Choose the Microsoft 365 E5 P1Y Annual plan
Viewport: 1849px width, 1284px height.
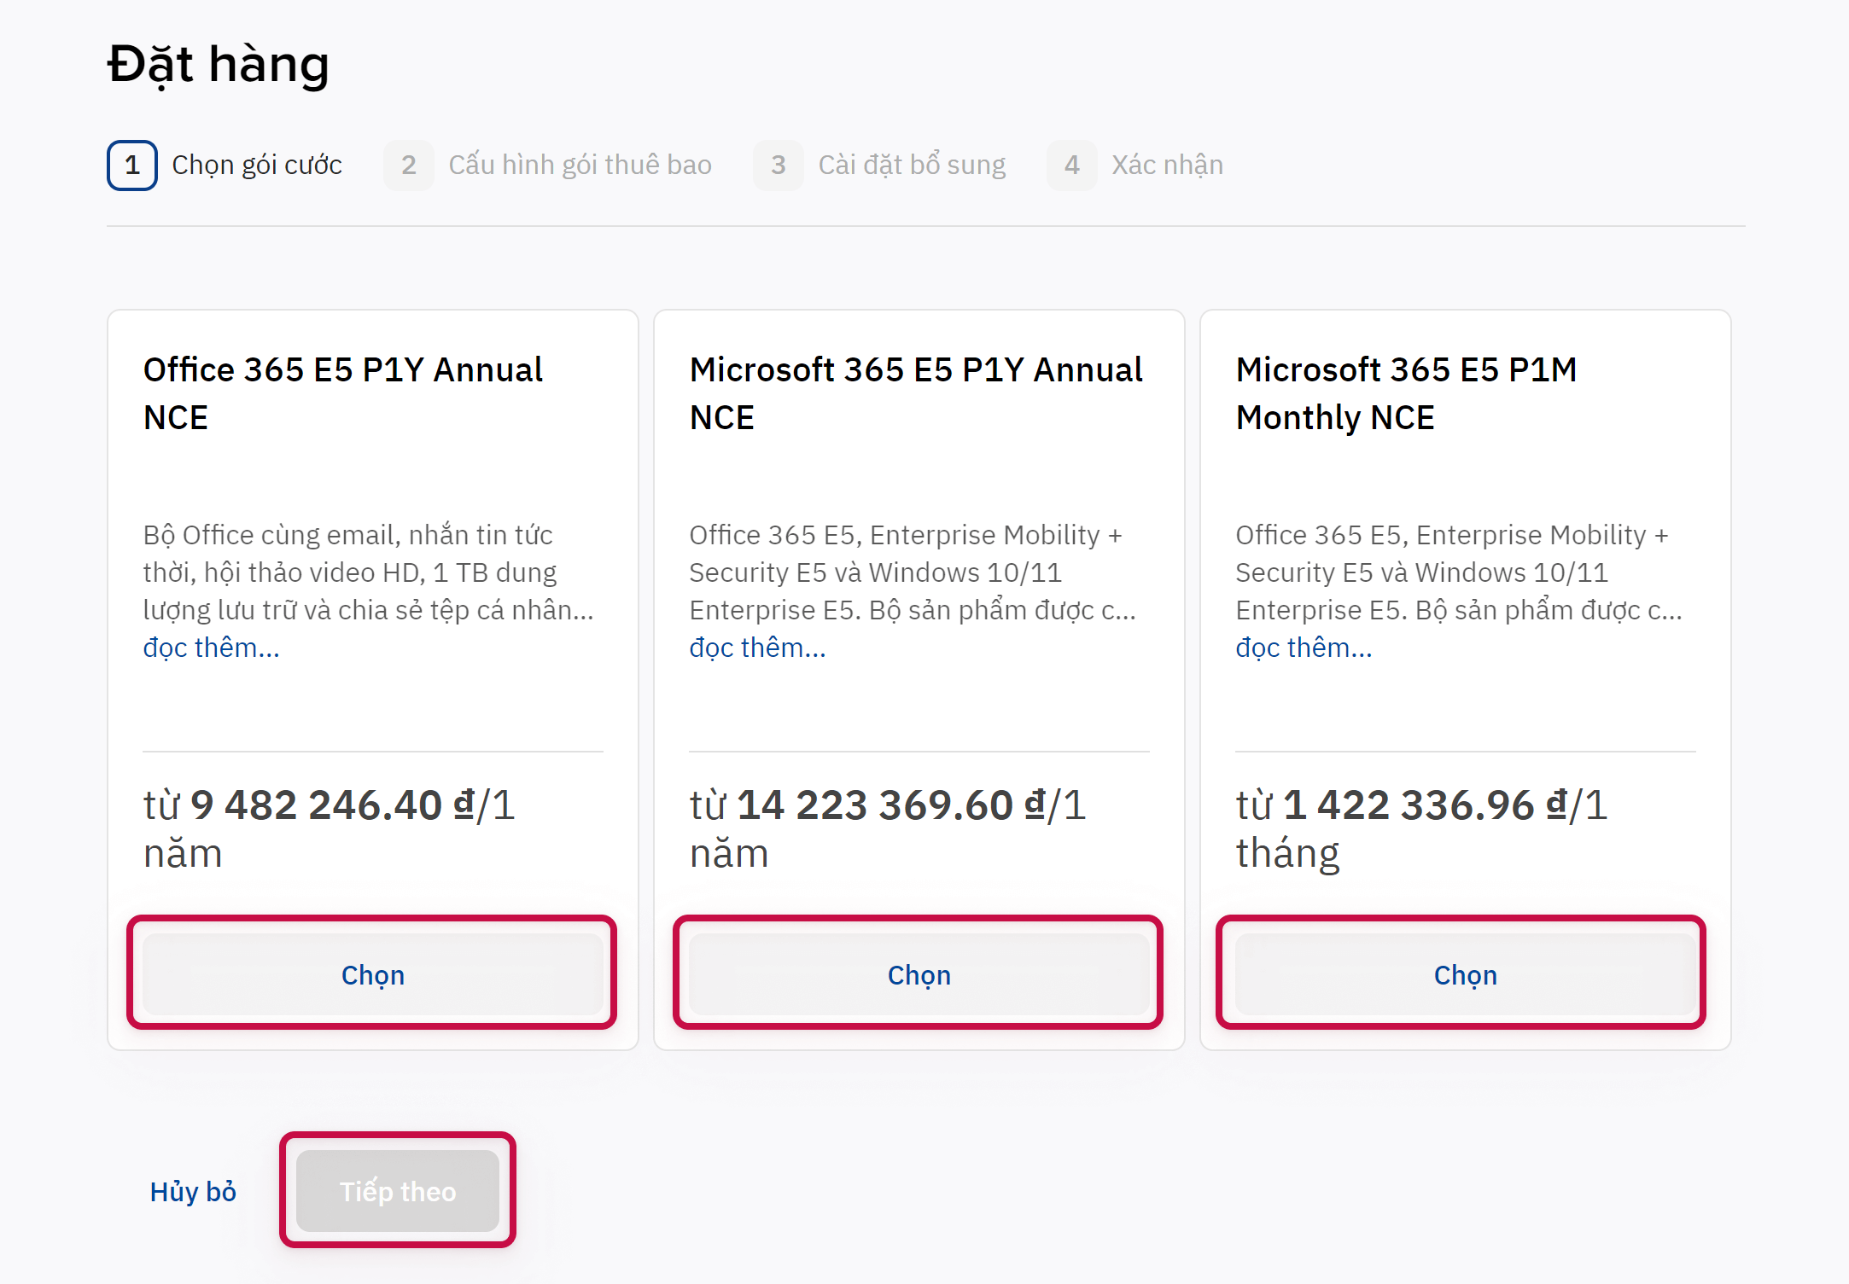click(x=919, y=974)
